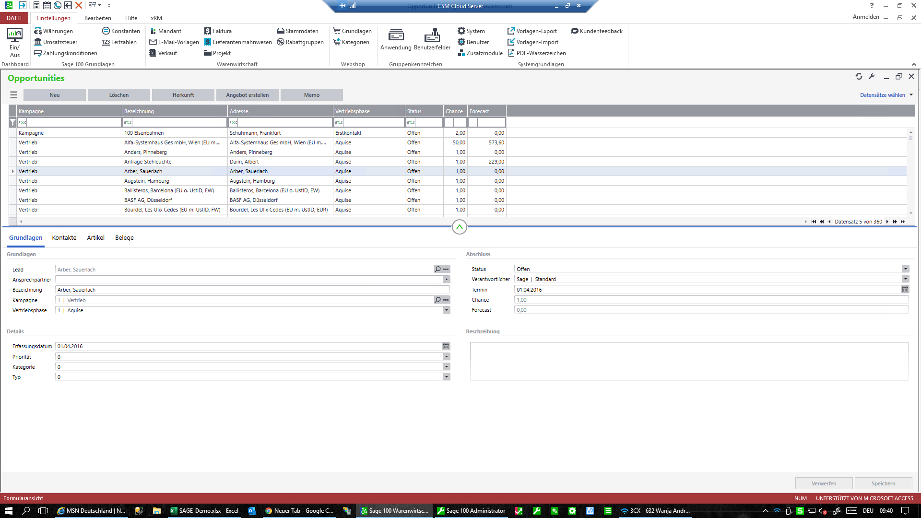The height and width of the screenshot is (518, 921).
Task: Open SAGE-Demo.xlsx Excel in taskbar
Action: [204, 511]
